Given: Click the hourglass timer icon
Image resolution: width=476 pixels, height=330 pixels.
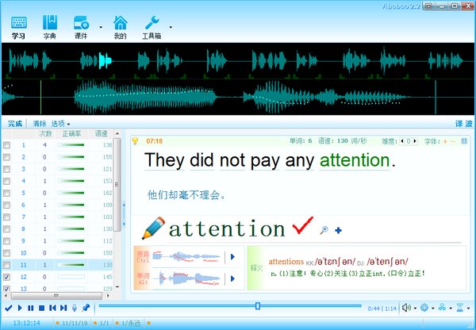Looking at the screenshot, I should 460,308.
